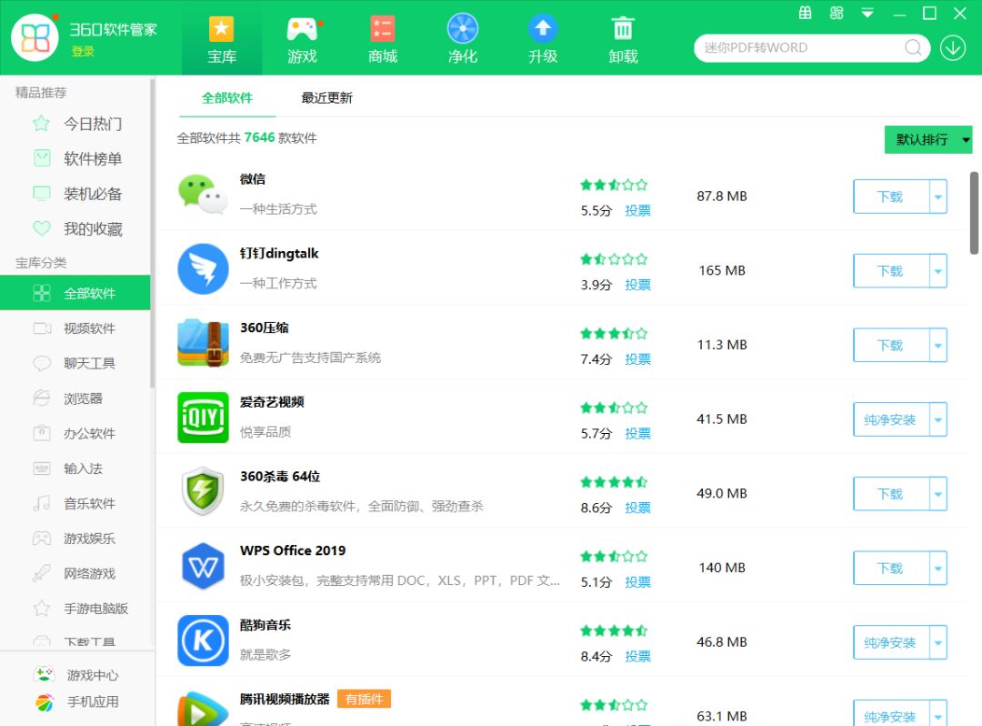Expand download options arrow for 360压缩
The height and width of the screenshot is (726, 982).
coord(938,345)
